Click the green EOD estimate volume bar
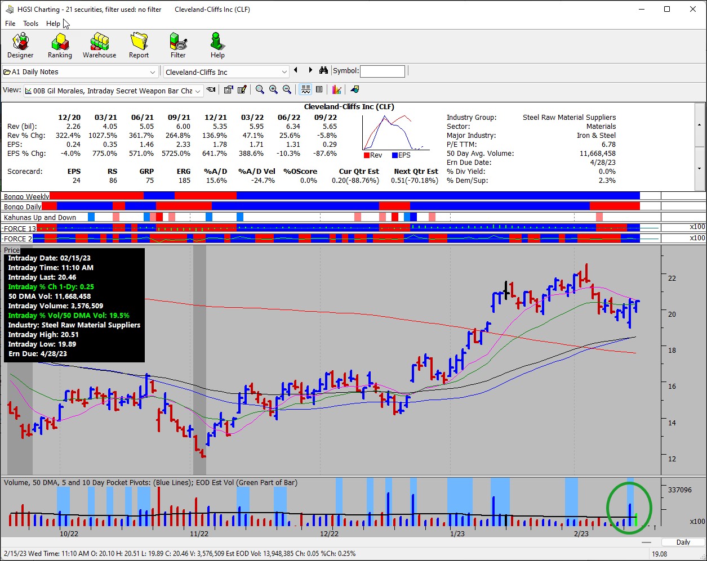707x561 pixels. [636, 519]
